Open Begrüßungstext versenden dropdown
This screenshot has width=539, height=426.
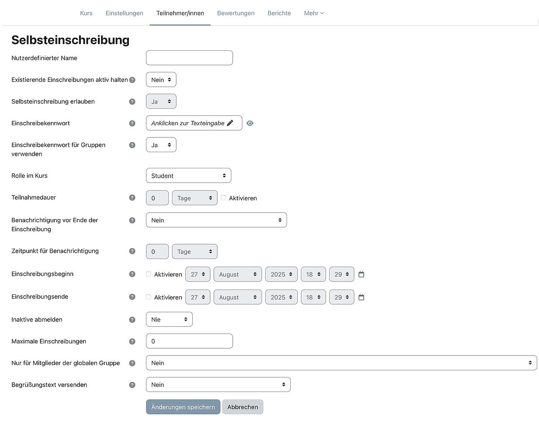pyautogui.click(x=218, y=385)
